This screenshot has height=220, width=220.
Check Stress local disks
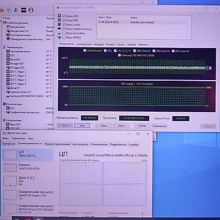(x=64, y=33)
